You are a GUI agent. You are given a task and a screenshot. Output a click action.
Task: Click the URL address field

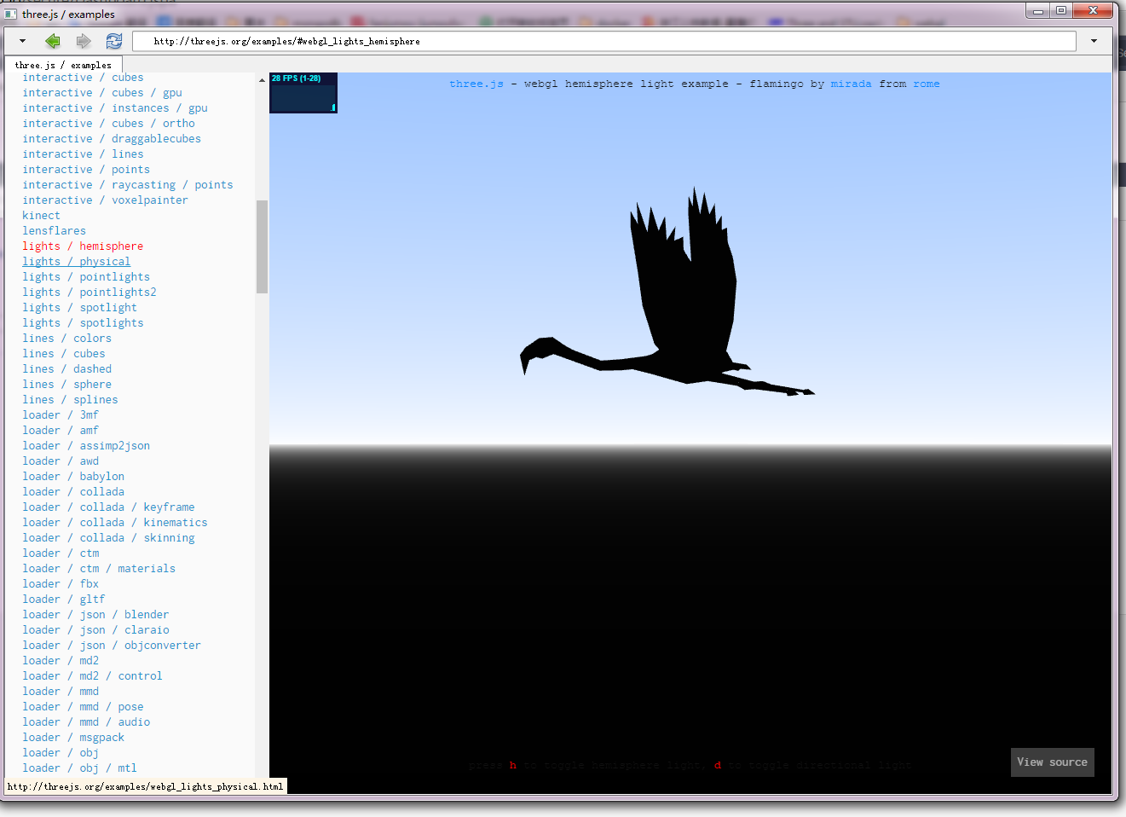tap(597, 41)
